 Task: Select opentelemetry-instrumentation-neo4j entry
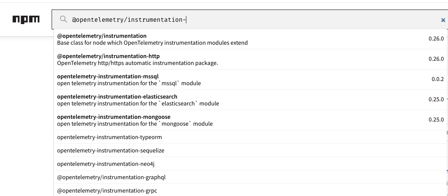pos(251,164)
